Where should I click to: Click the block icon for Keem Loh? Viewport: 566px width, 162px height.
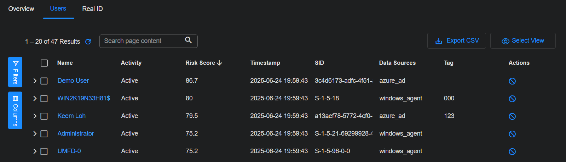(512, 116)
